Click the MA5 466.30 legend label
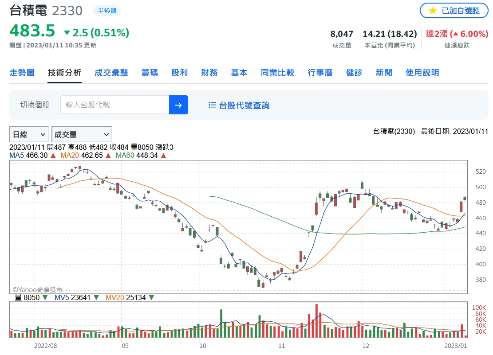The image size is (493, 355). (28, 156)
